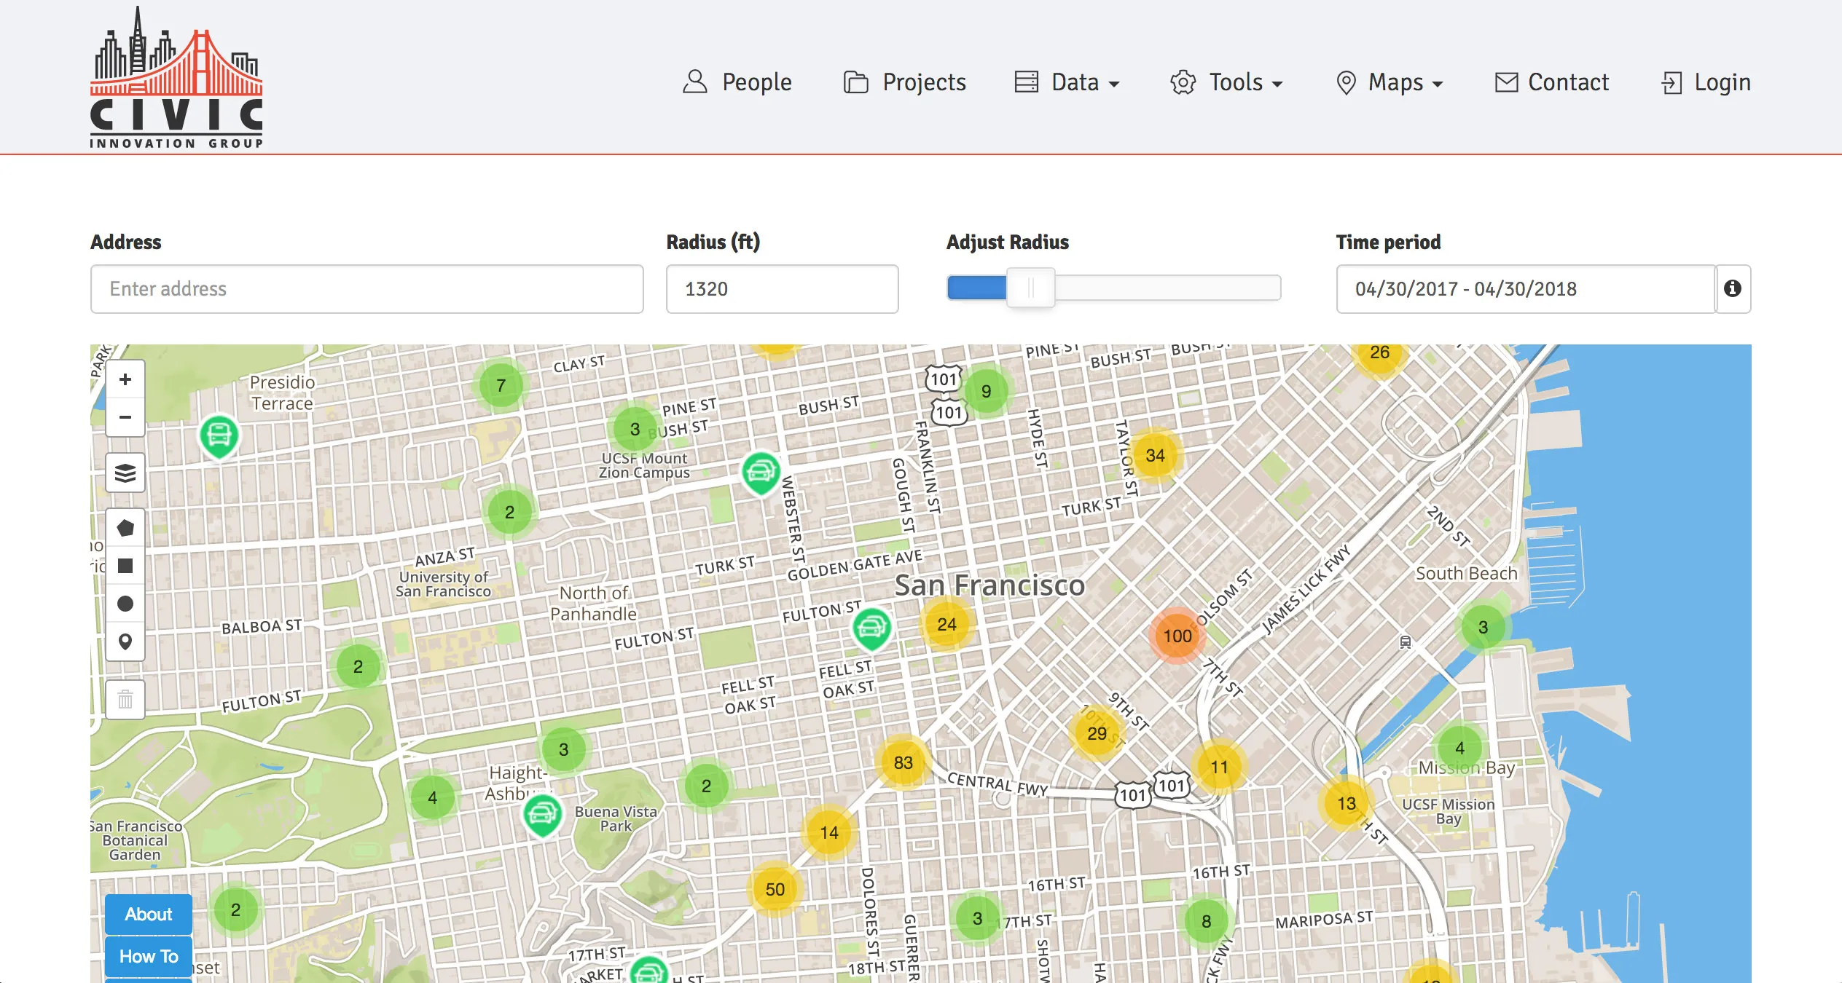The image size is (1842, 983).
Task: Open the map layers selector
Action: click(x=125, y=473)
